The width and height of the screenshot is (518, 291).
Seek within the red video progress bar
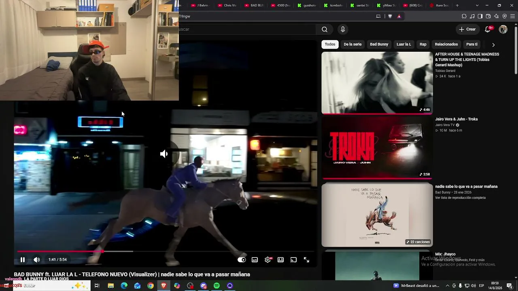coord(166,251)
